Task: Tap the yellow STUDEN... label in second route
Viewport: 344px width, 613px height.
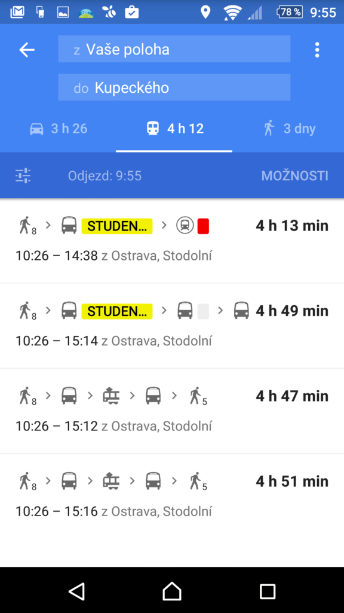Action: pos(116,311)
